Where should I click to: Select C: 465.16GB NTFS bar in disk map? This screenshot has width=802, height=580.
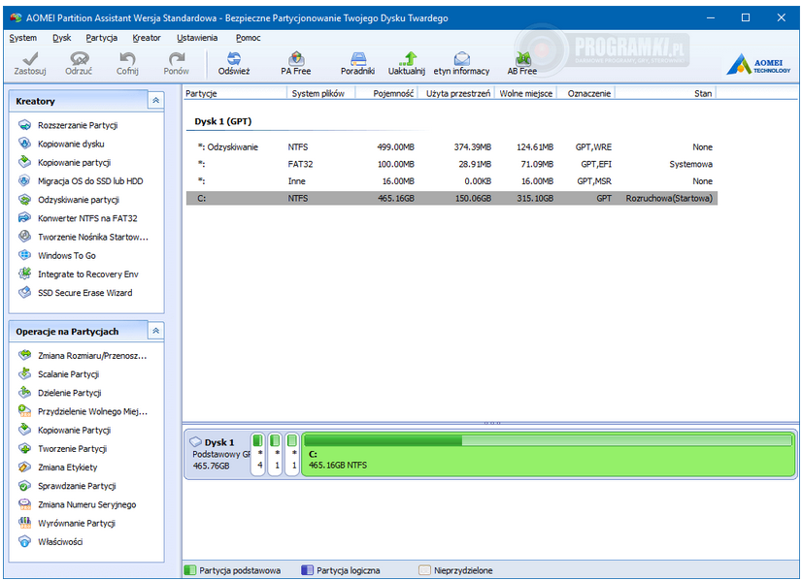tap(548, 454)
